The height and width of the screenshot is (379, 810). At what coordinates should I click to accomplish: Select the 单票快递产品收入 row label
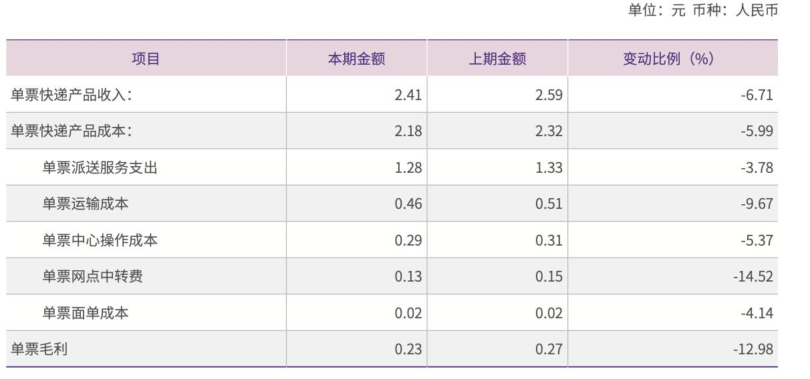tap(72, 95)
